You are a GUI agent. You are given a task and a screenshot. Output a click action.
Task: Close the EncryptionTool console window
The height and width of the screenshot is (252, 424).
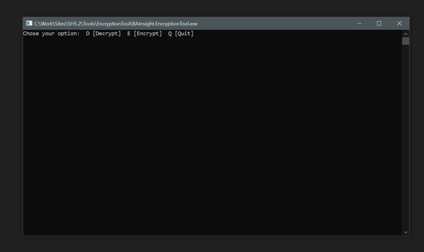pyautogui.click(x=399, y=24)
